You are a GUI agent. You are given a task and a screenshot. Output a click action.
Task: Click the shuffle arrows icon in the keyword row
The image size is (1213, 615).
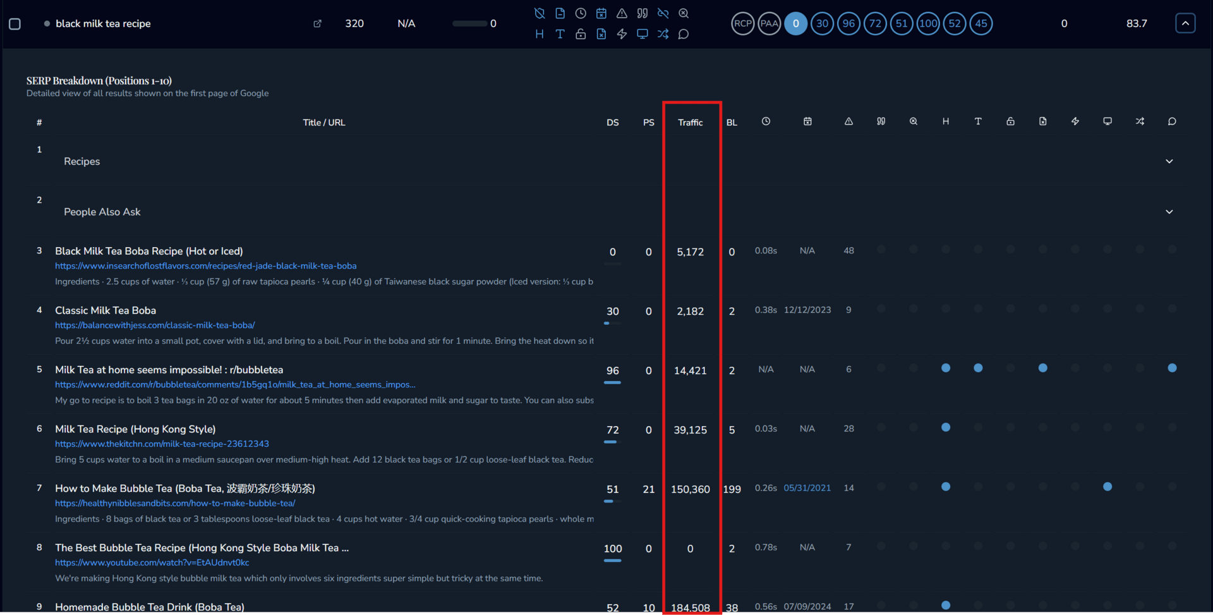coord(663,34)
